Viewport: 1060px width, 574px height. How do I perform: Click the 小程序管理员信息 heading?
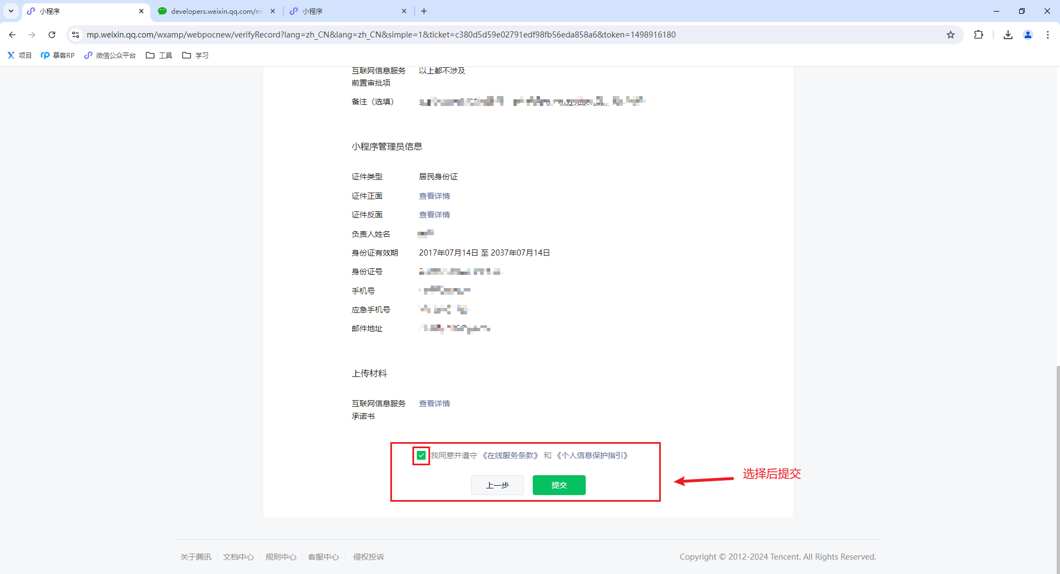pos(387,146)
